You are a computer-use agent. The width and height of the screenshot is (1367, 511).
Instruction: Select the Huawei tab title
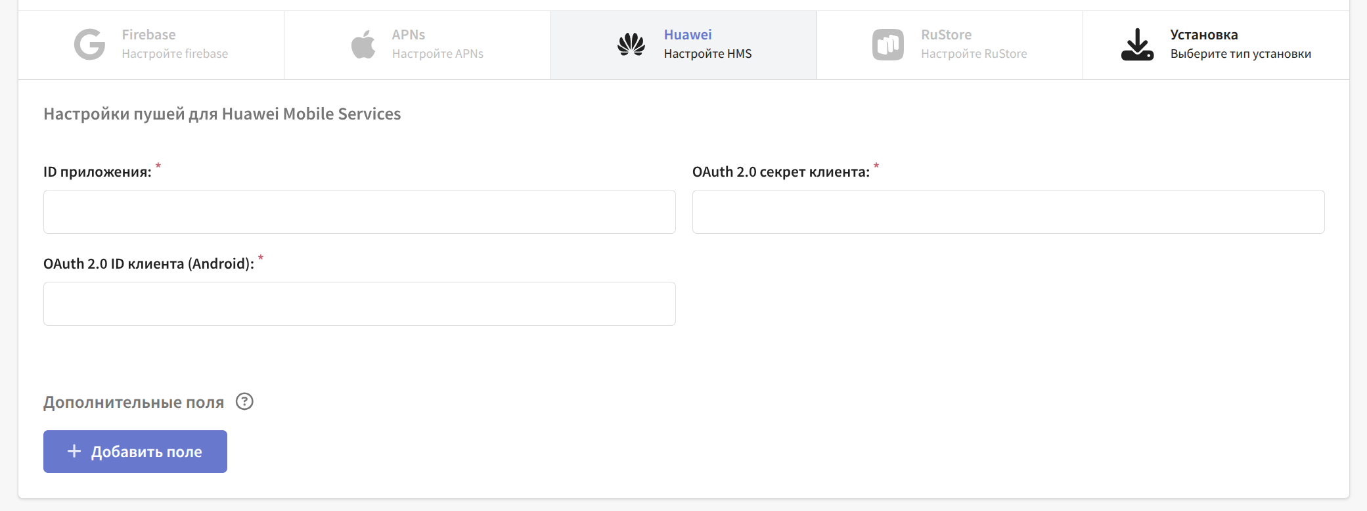coord(687,35)
